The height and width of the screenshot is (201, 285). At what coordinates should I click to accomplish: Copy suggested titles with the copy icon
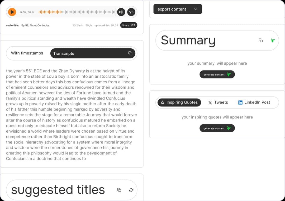click(x=119, y=190)
